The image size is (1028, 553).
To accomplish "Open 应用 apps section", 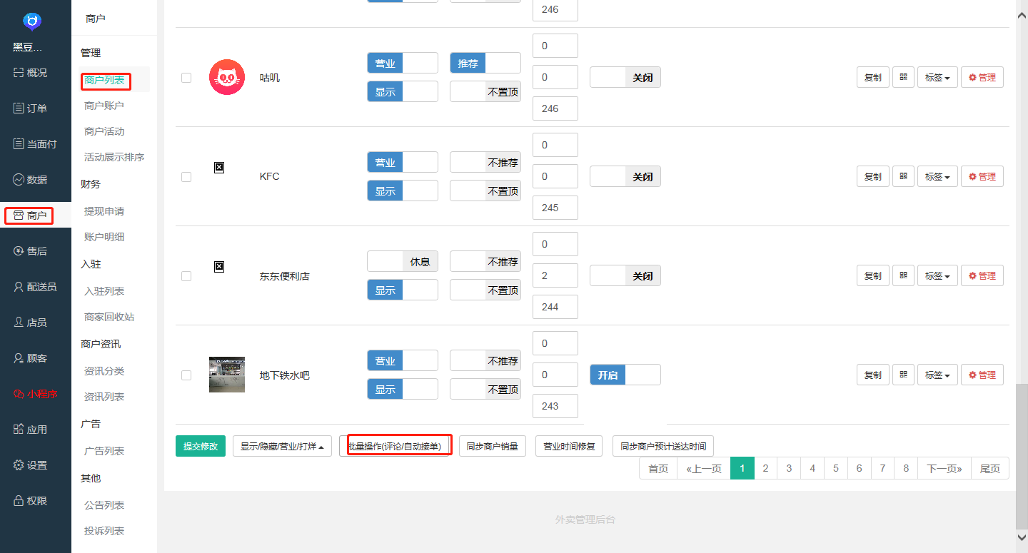I will click(x=31, y=430).
